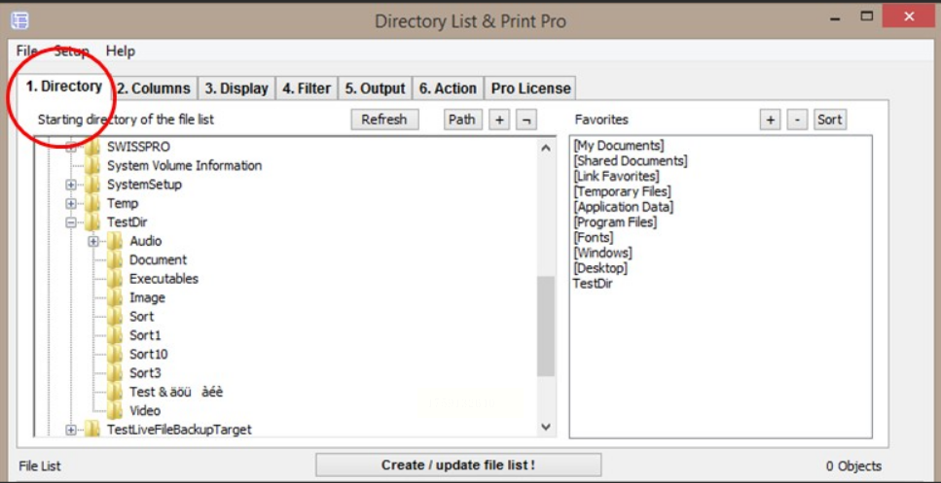Remove a favorite with the minus button

tap(798, 120)
